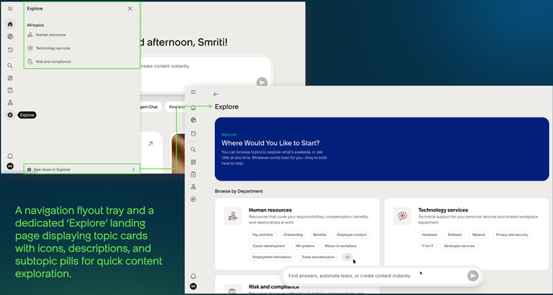553x295 pixels.
Task: Open the Human resources card title
Action: point(270,210)
